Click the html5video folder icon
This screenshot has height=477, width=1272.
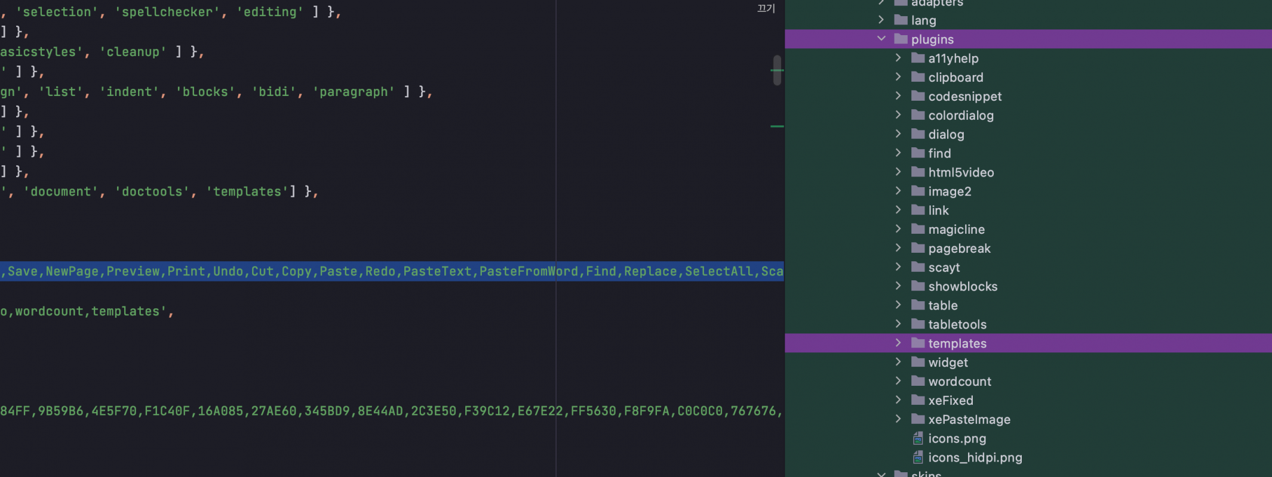[918, 172]
